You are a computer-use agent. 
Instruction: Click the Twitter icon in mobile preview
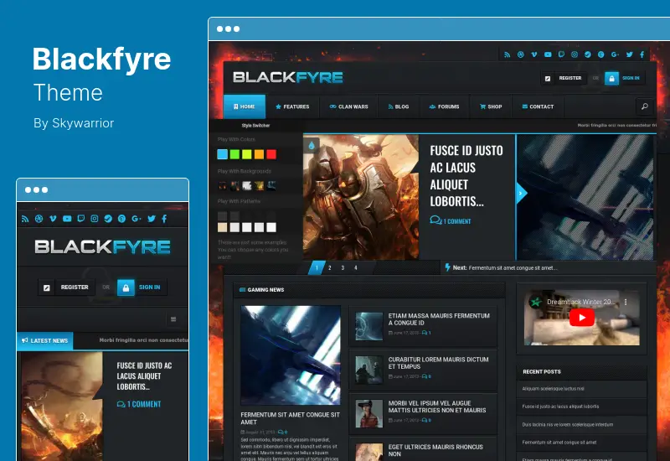click(x=151, y=219)
